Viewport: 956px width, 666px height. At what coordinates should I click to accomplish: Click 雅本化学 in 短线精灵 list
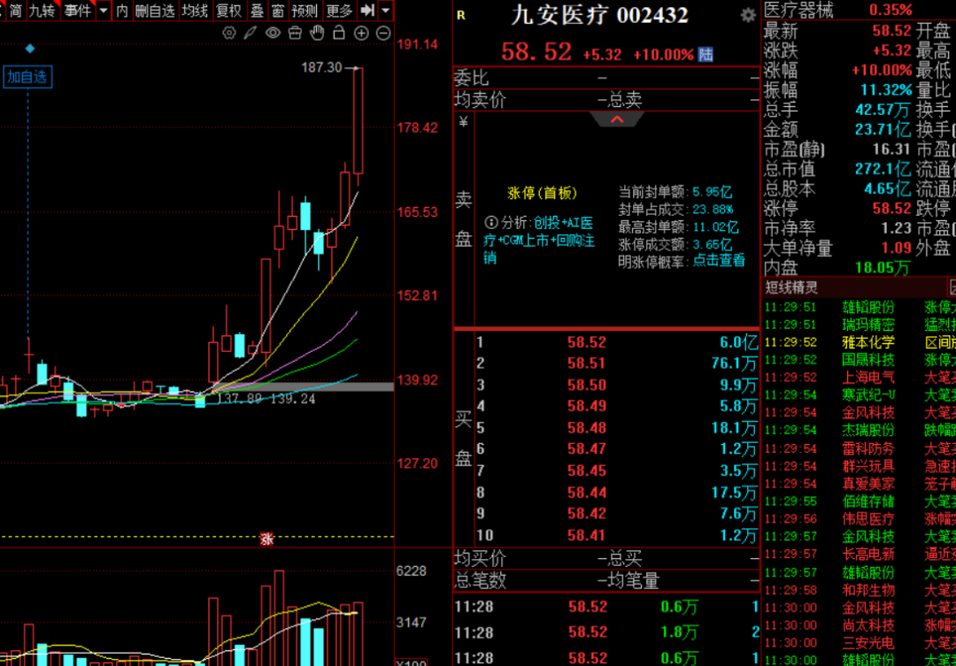pos(868,341)
